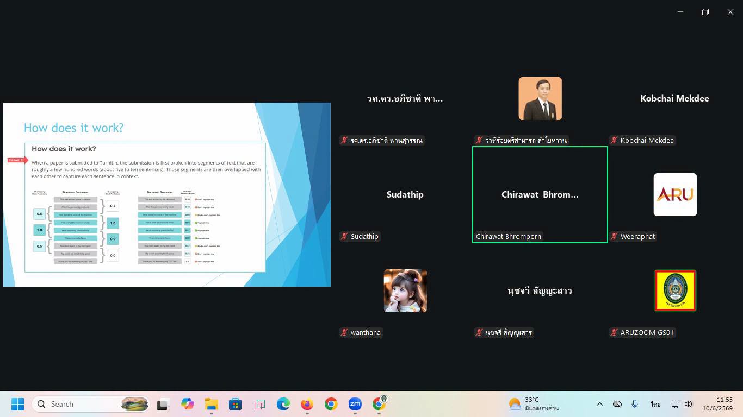Open Firefox from the taskbar
The image size is (743, 417).
click(307, 404)
